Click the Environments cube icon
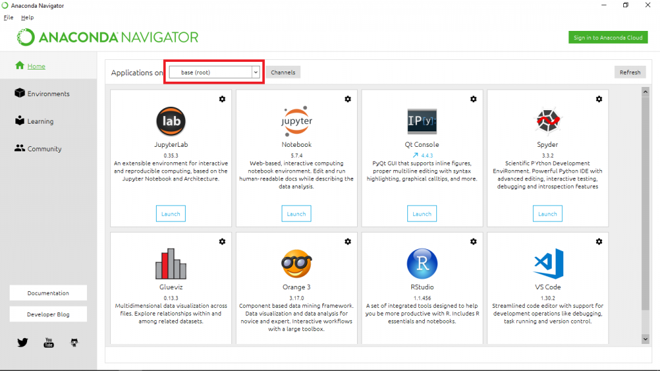 [x=19, y=93]
